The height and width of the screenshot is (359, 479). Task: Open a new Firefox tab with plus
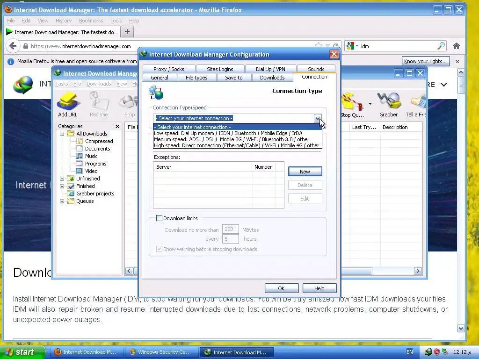coord(127,32)
